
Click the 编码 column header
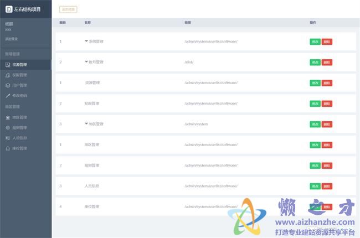pyautogui.click(x=63, y=23)
